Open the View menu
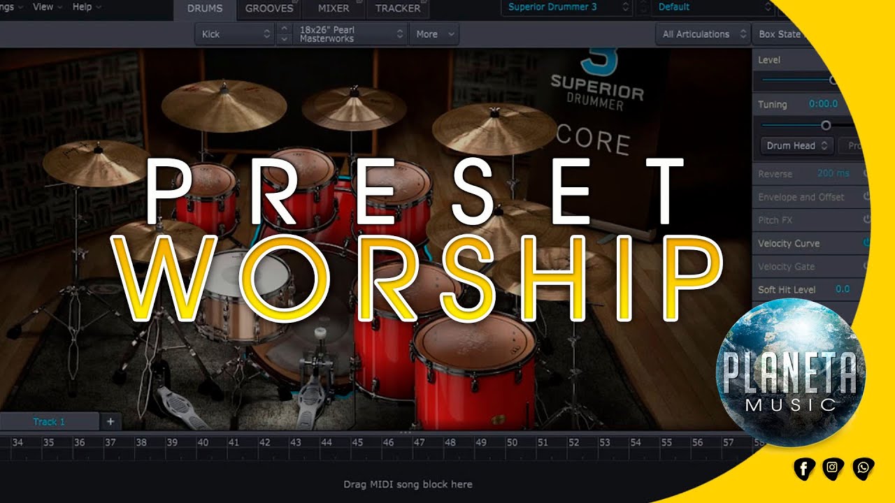Image resolution: width=895 pixels, height=503 pixels. [47, 7]
